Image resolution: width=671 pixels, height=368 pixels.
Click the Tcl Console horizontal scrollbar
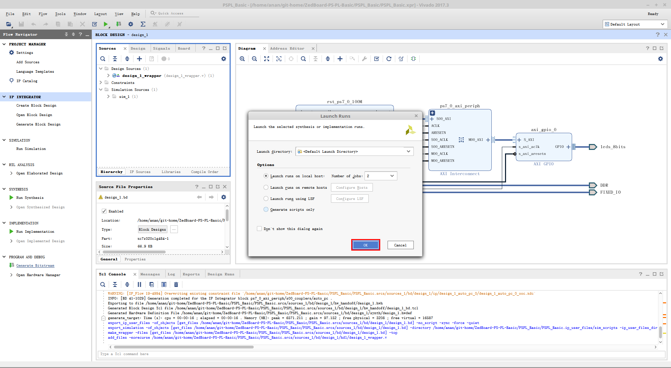tap(183, 347)
